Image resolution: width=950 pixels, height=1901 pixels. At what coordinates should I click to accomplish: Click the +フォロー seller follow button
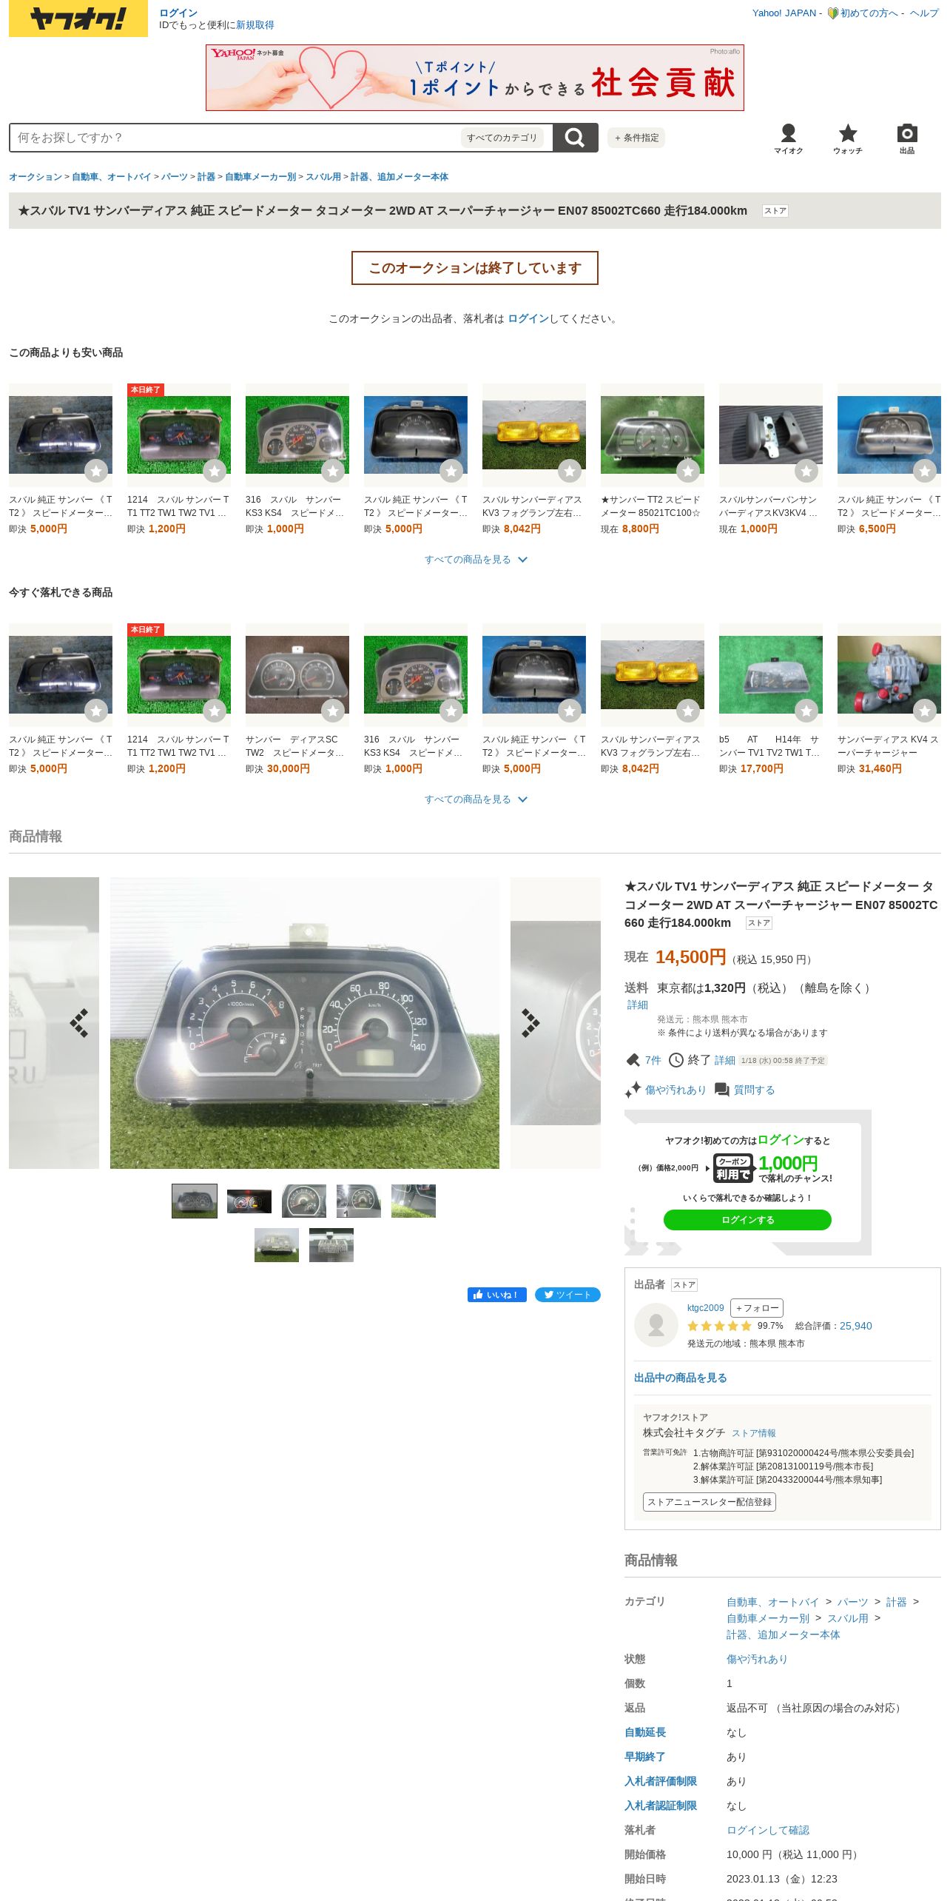(x=756, y=1308)
